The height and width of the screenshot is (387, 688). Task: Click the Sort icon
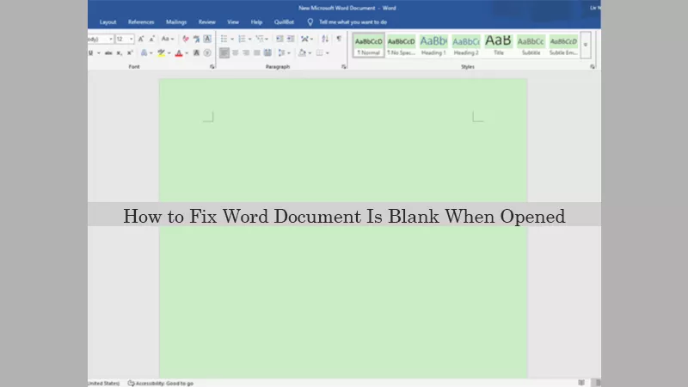pyautogui.click(x=325, y=39)
